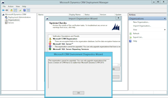Collapse the Organizations actions section arrow
168x98 pixels.
click(165, 19)
